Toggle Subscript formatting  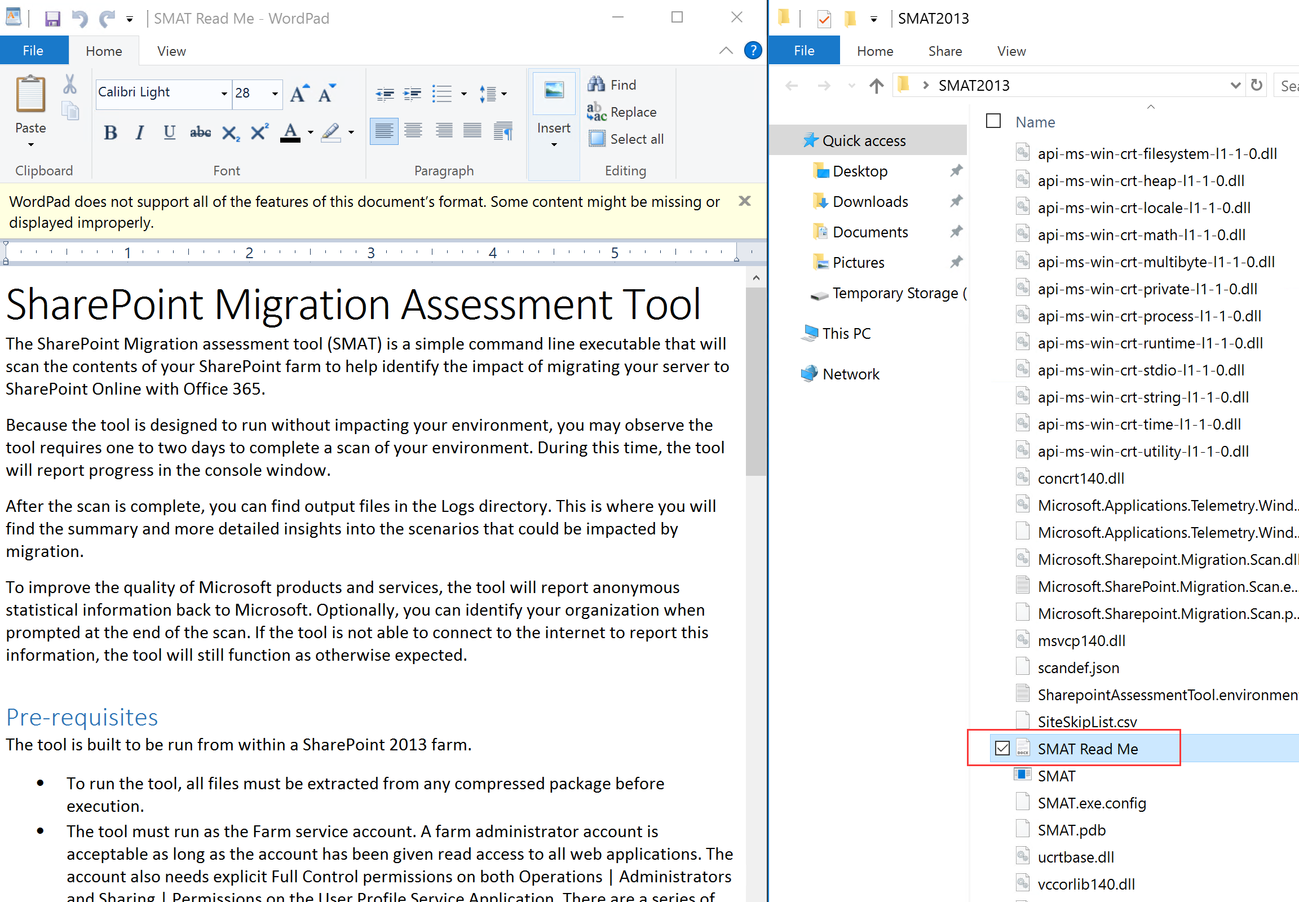(231, 133)
